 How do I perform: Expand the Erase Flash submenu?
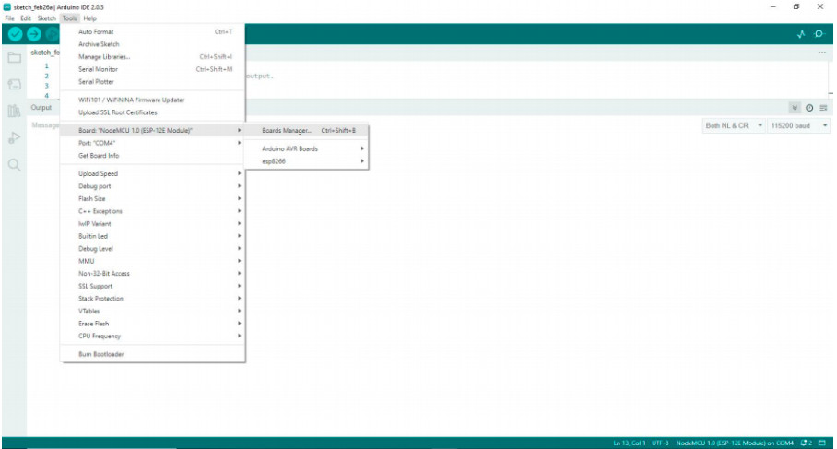click(153, 324)
